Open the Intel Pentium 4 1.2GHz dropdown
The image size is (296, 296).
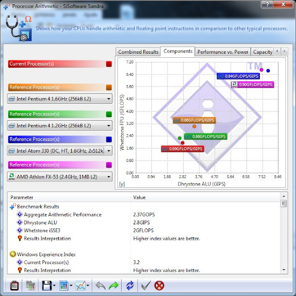pyautogui.click(x=60, y=125)
